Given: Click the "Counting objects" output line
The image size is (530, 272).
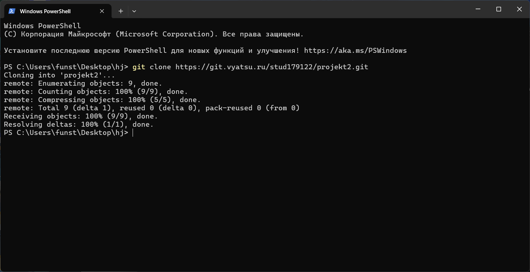Looking at the screenshot, I should (x=96, y=92).
